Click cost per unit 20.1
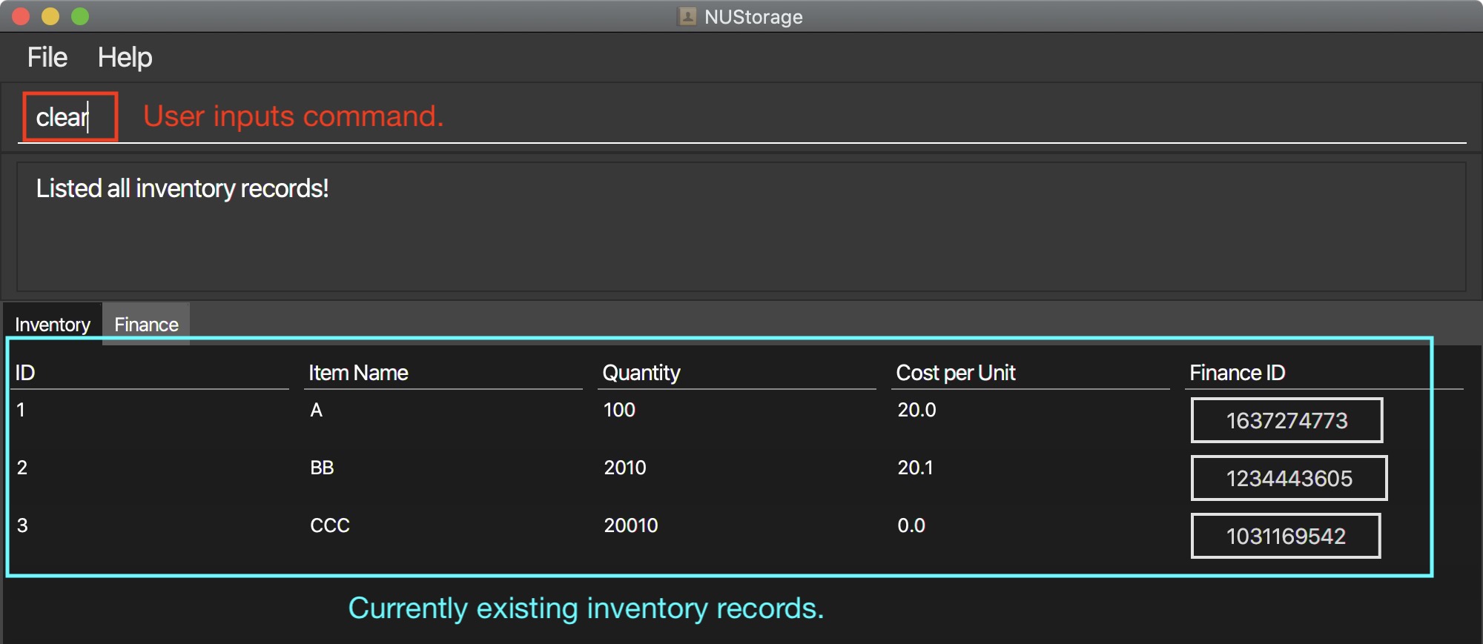The image size is (1483, 644). point(915,468)
